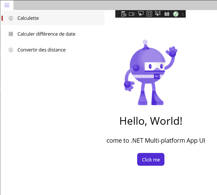Open the Calculette flyout item

point(53,18)
